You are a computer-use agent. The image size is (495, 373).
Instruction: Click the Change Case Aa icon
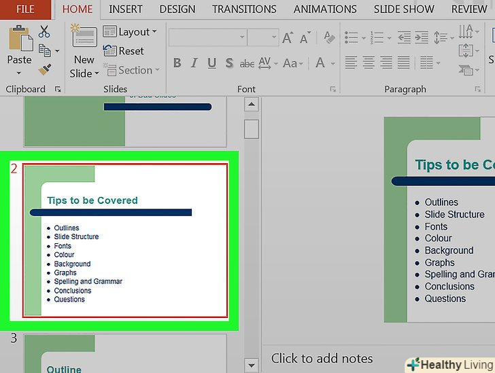[290, 63]
